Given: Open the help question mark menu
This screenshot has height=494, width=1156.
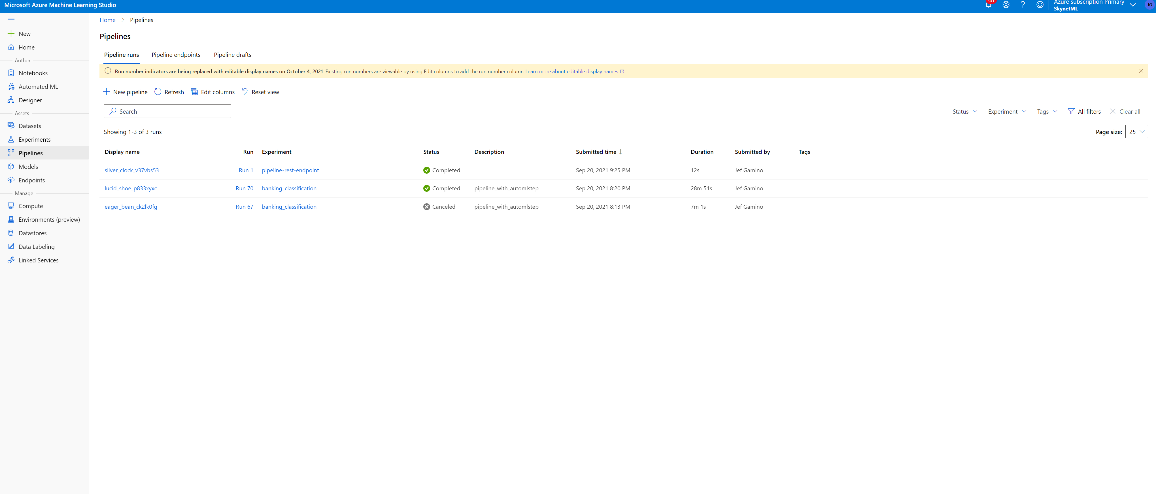Looking at the screenshot, I should [x=1023, y=5].
